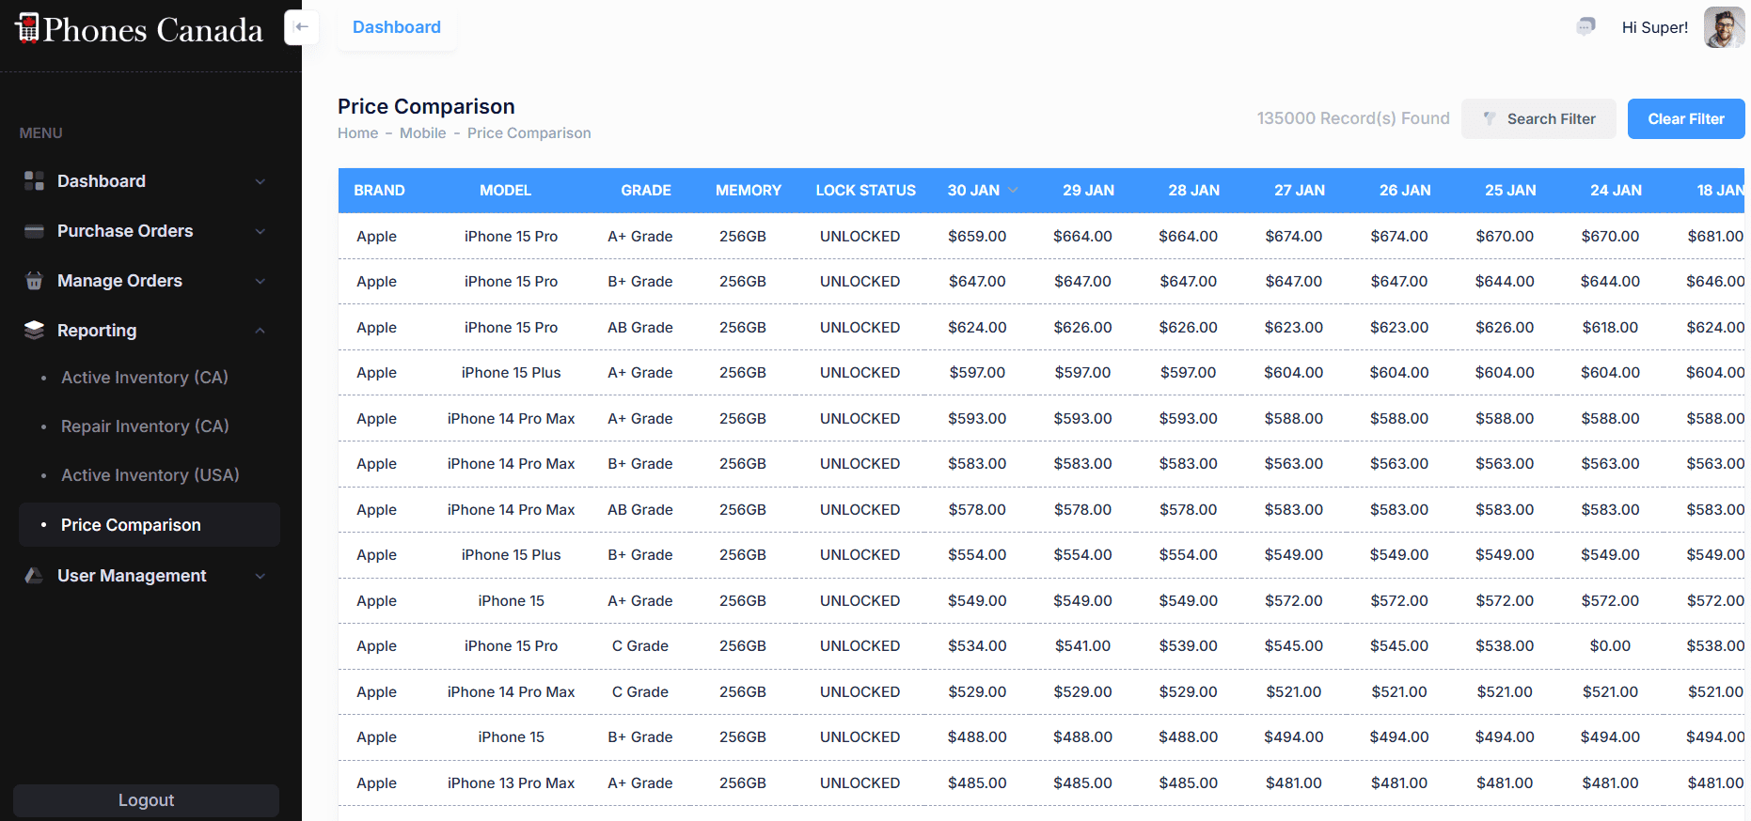Click the $0.00 price cell
The height and width of the screenshot is (821, 1751).
(x=1610, y=645)
